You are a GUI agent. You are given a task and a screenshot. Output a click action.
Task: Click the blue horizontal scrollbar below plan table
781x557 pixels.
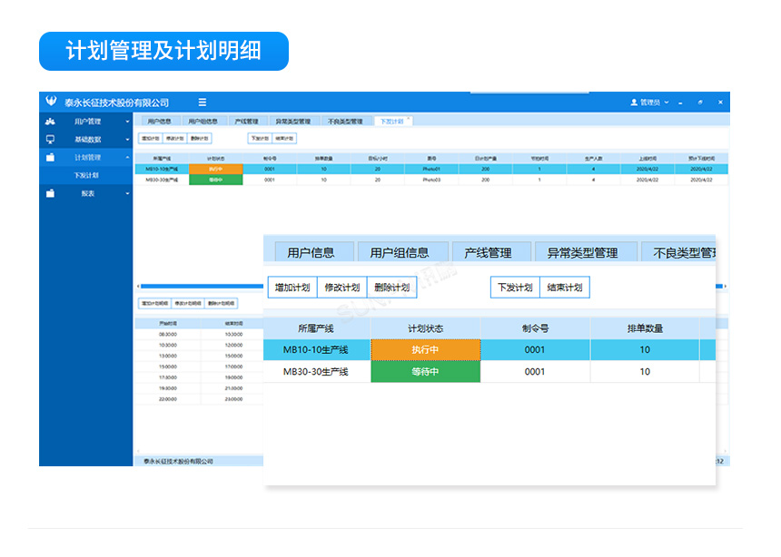(200, 287)
